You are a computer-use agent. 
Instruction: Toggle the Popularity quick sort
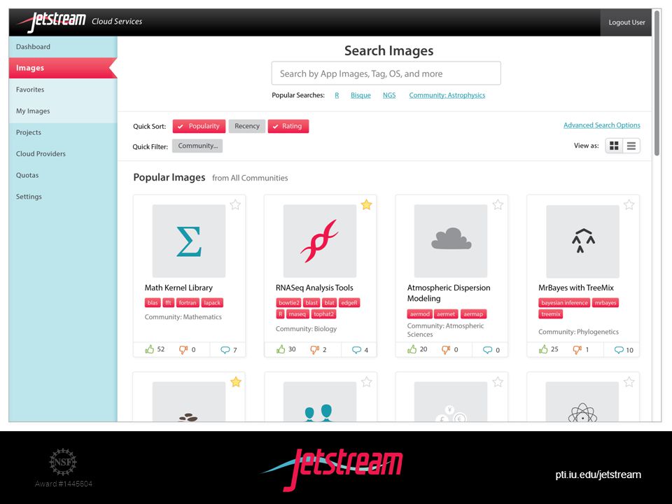pos(199,126)
